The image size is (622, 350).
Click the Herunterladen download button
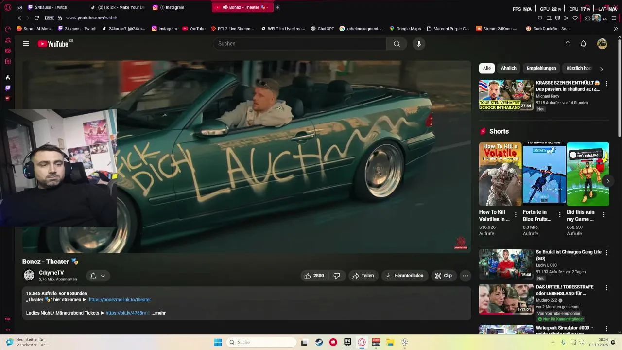coord(404,276)
